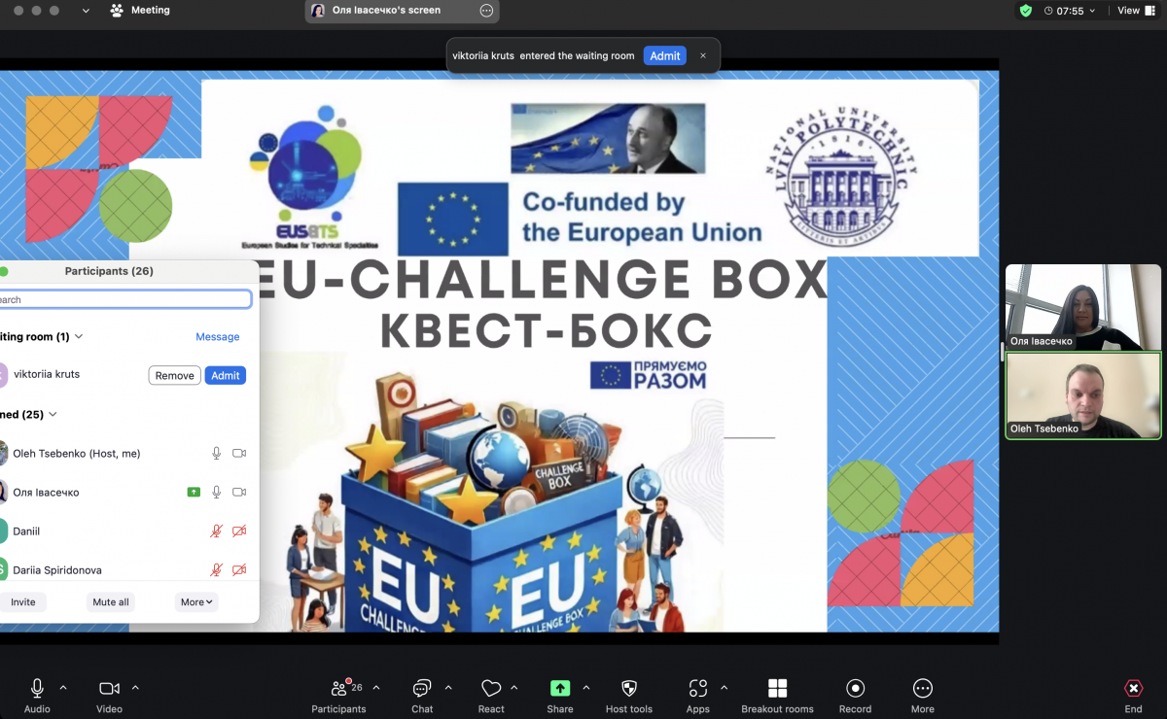
Task: Toggle the Audio microphone mute
Action: click(37, 689)
